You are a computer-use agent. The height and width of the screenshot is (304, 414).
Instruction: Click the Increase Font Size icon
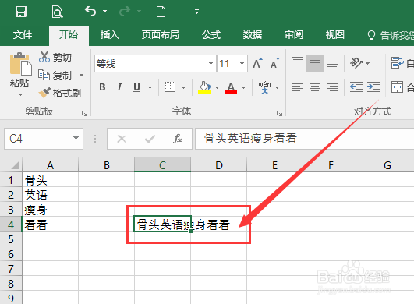[x=258, y=63]
